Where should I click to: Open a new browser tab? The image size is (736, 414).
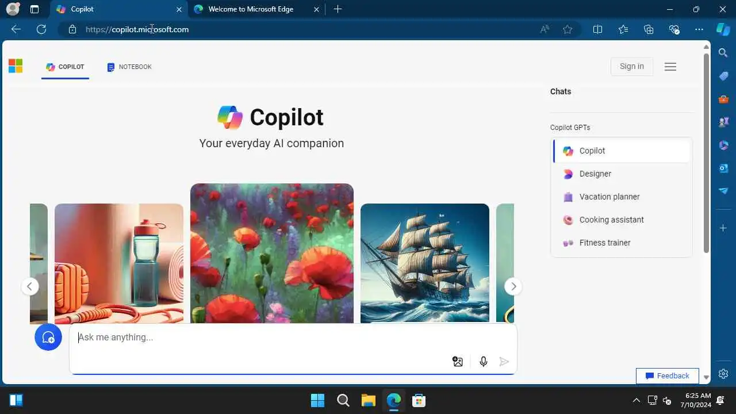338,9
